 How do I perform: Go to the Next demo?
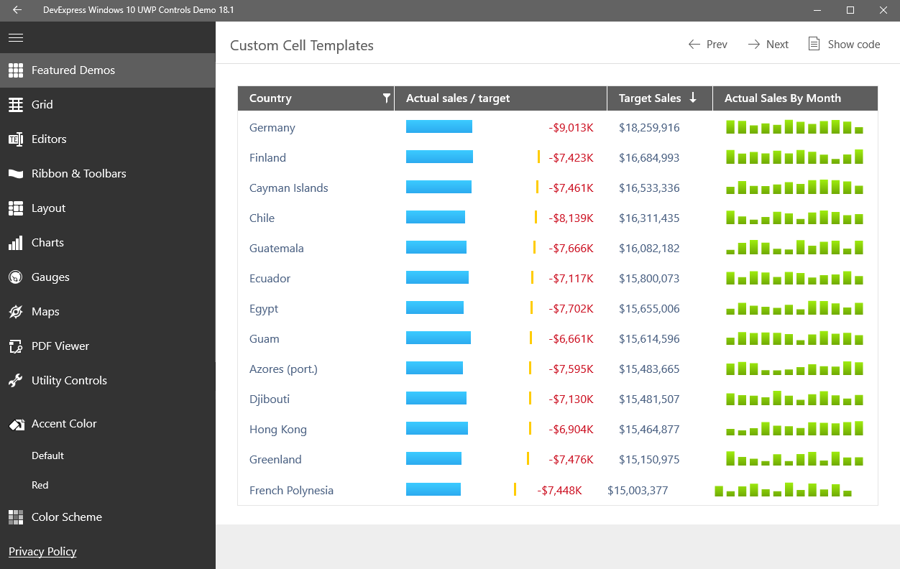click(x=768, y=45)
